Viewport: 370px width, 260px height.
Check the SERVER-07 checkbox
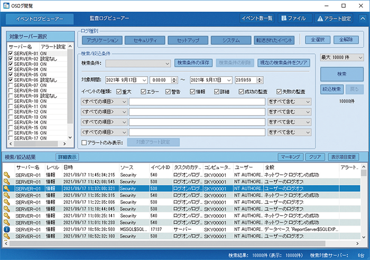pyautogui.click(x=11, y=85)
